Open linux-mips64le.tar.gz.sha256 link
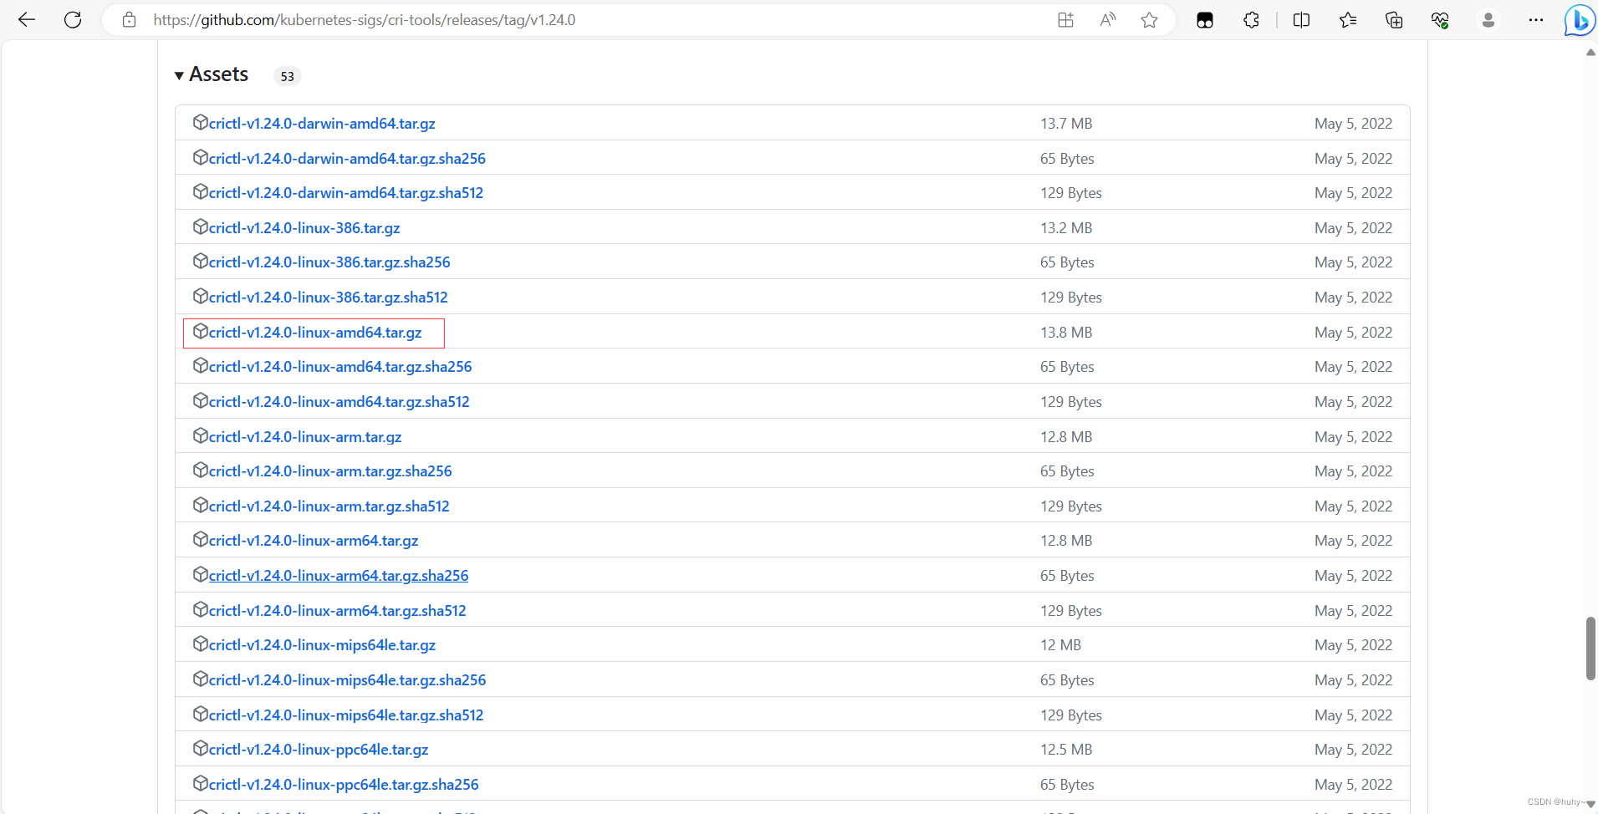The image size is (1598, 814). coord(347,680)
